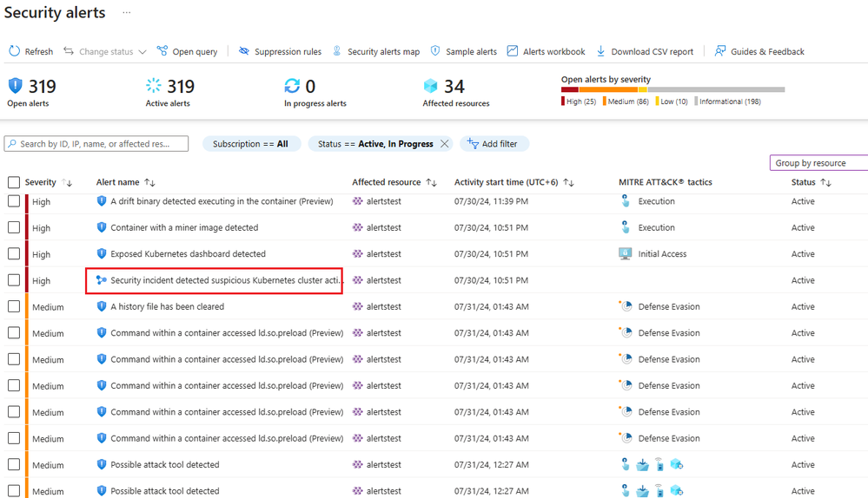
Task: Click Execution icon in drift binary row
Action: 625,200
